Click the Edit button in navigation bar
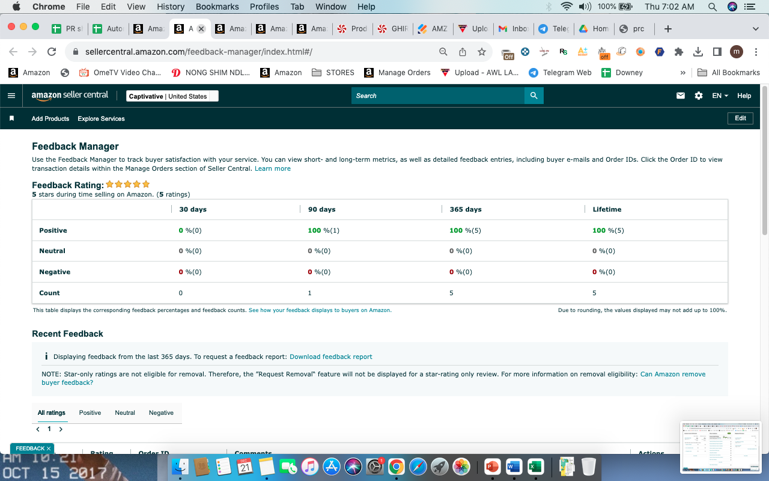The width and height of the screenshot is (769, 481). click(740, 118)
